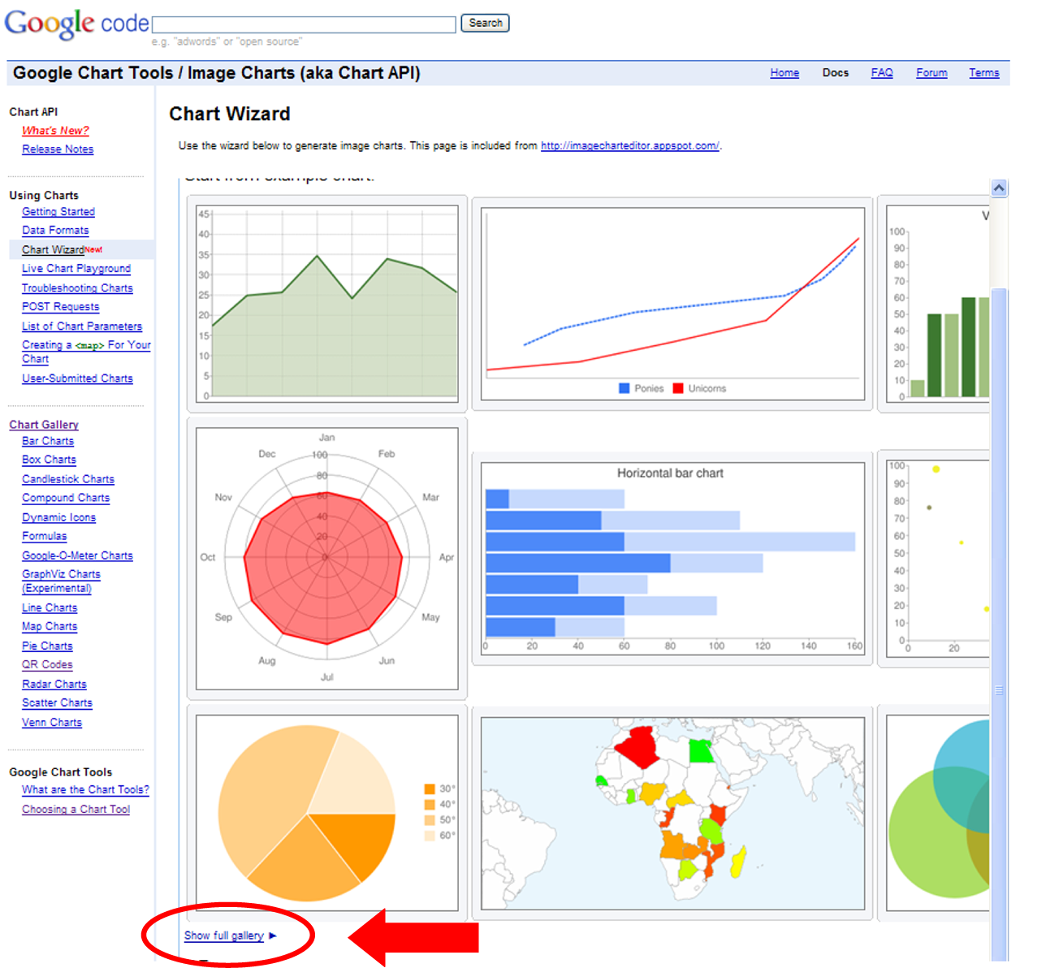Click the Using Charts section heading
Screen dimensions: 1046x968
click(x=44, y=195)
